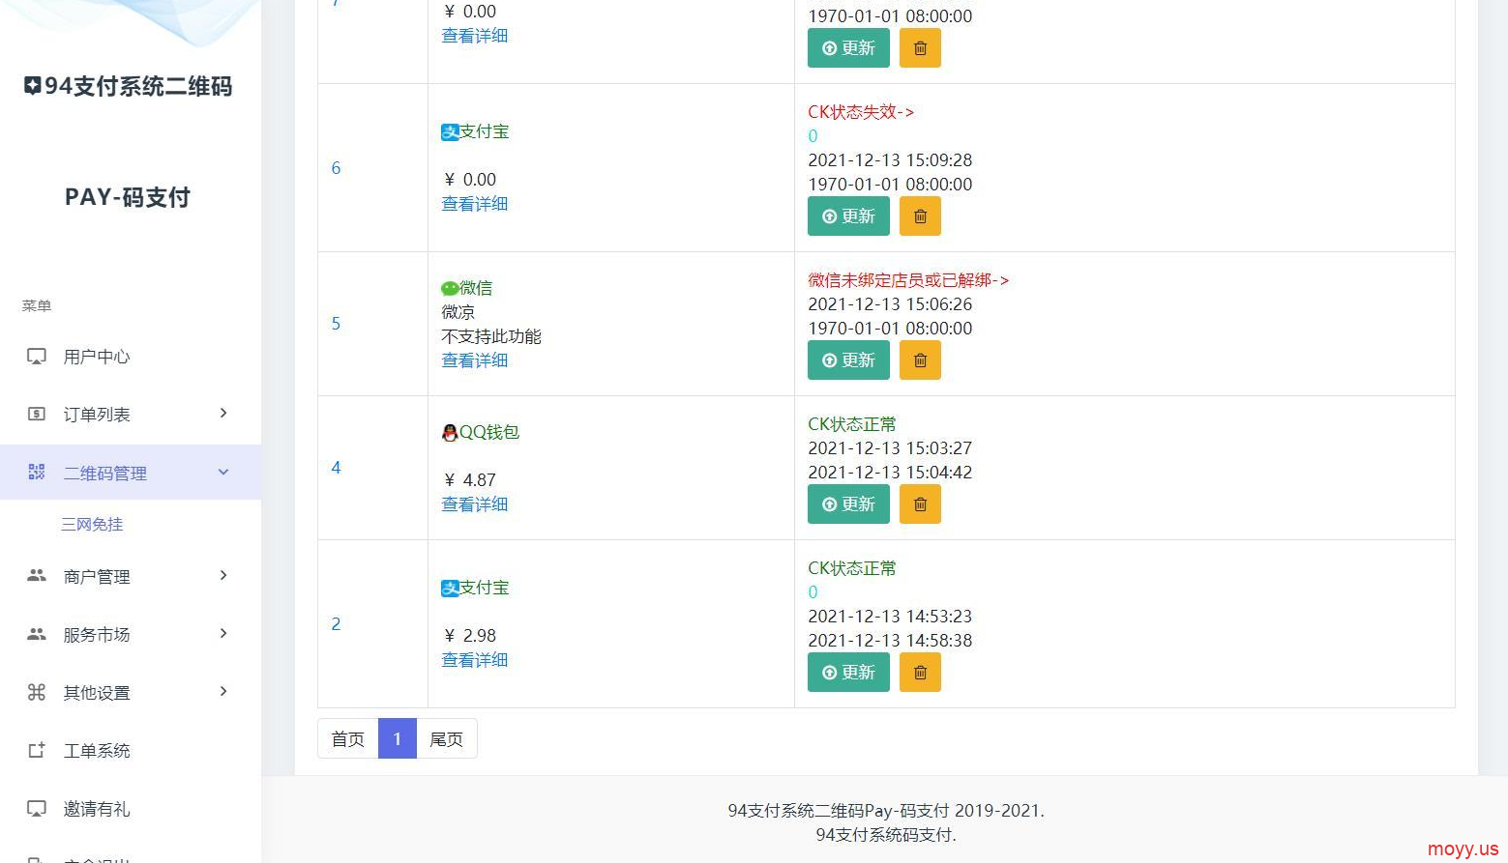The height and width of the screenshot is (863, 1508).
Task: Open the 工单系统 menu item
Action: pos(97,751)
